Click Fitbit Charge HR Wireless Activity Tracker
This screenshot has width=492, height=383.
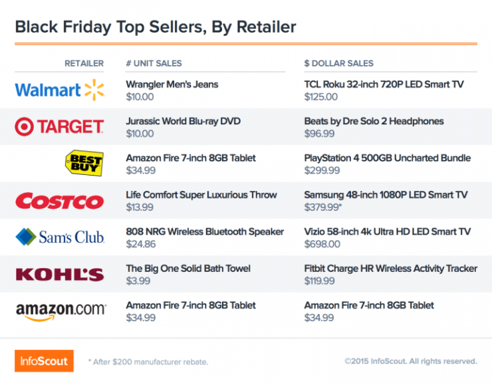(391, 269)
